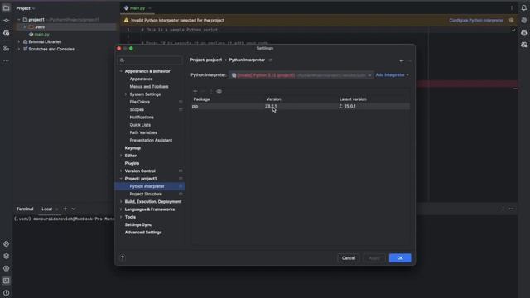Click the upgrade package arrow icon

[x=211, y=91]
